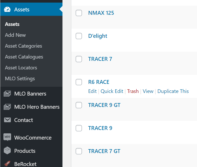Toggle the TRACER 9 GT checkbox
The width and height of the screenshot is (197, 167).
click(79, 105)
